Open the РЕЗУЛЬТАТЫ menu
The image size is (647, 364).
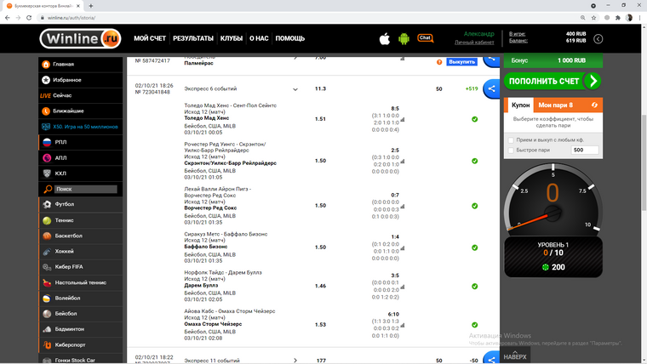[193, 38]
